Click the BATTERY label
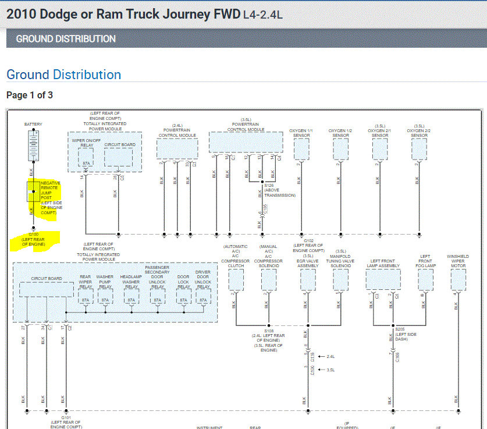Viewport: 487px width, 429px height. [33, 124]
